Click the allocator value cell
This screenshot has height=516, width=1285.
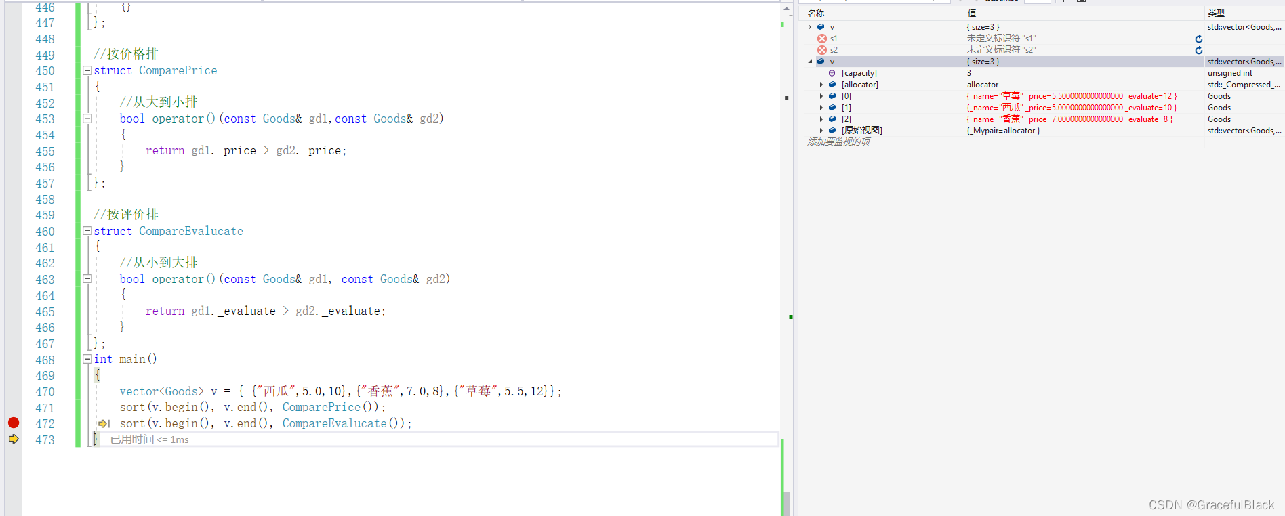983,85
